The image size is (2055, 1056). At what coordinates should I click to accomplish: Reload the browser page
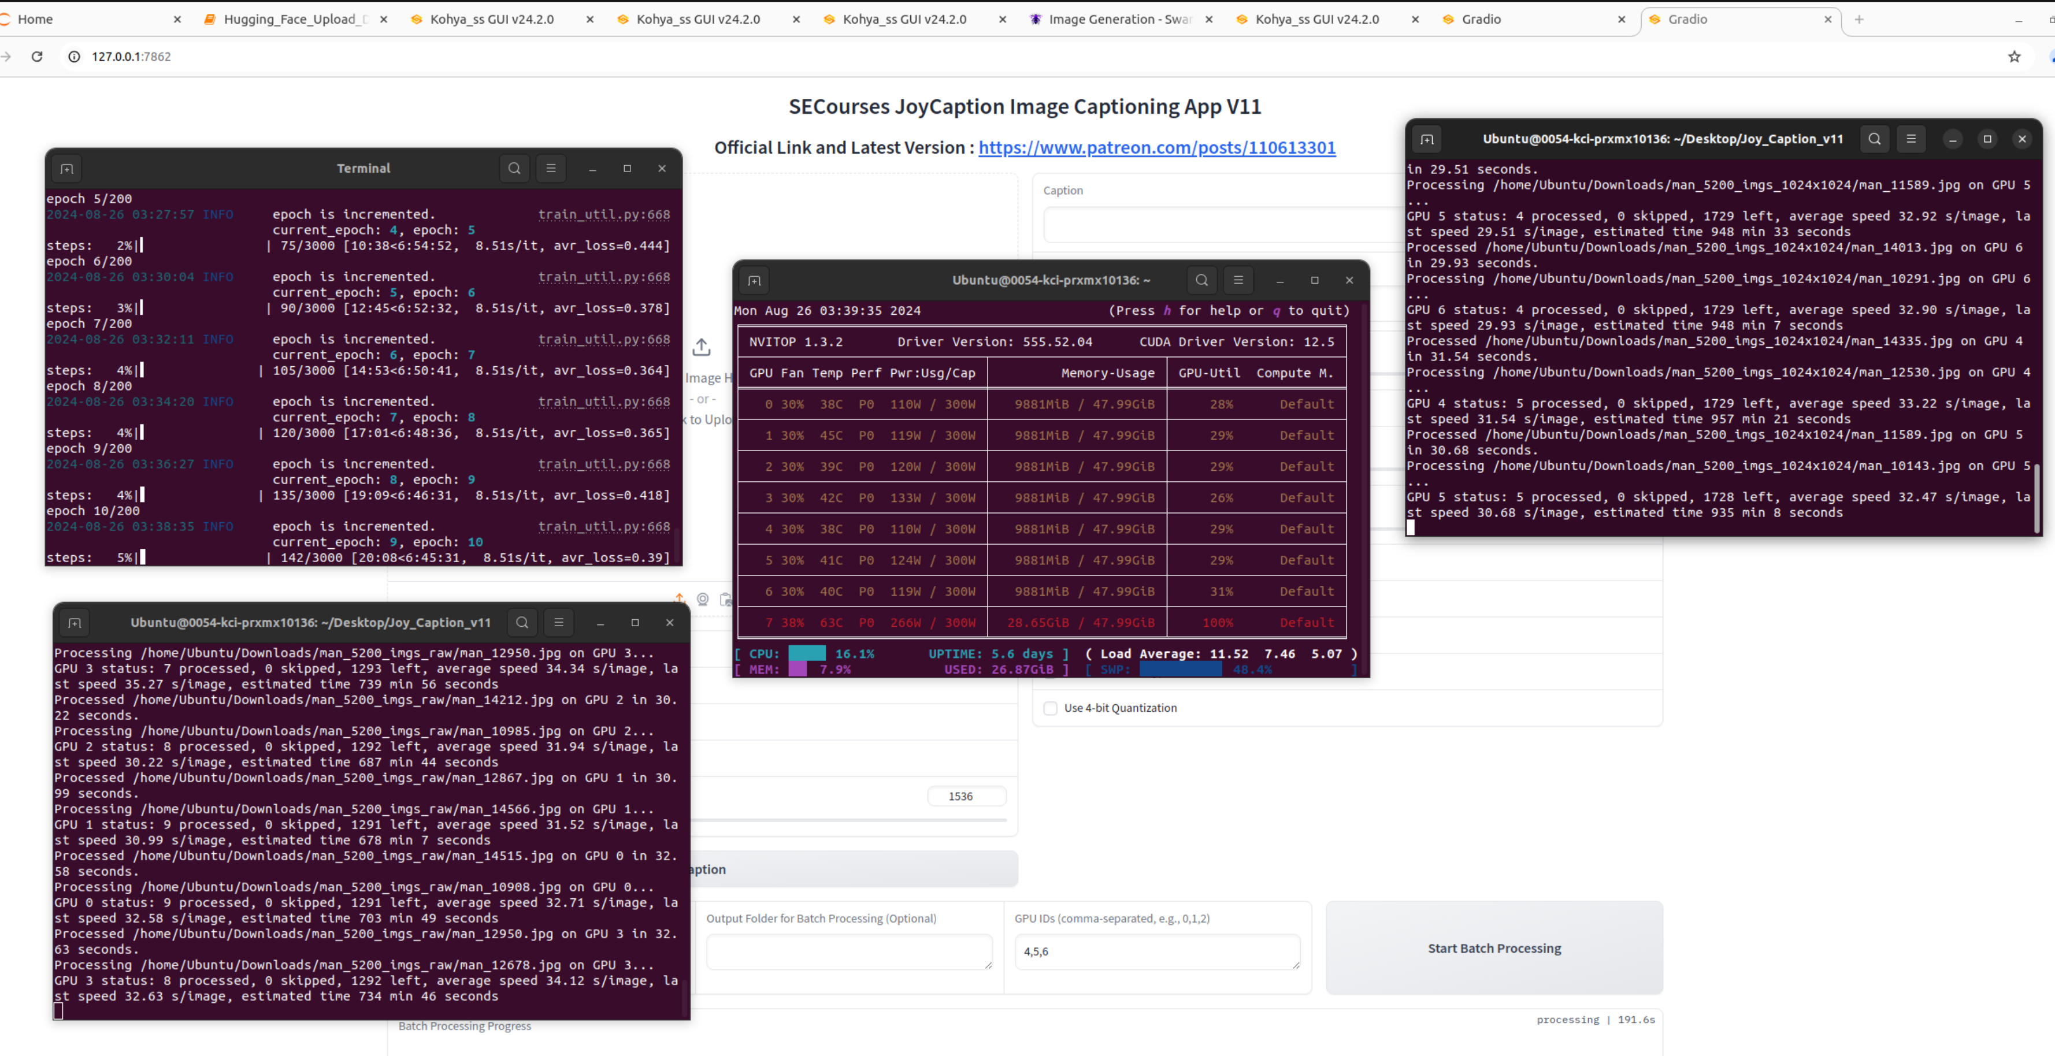(37, 57)
